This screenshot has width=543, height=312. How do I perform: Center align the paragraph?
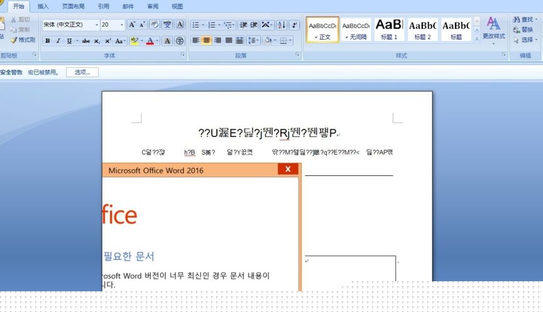(x=206, y=41)
